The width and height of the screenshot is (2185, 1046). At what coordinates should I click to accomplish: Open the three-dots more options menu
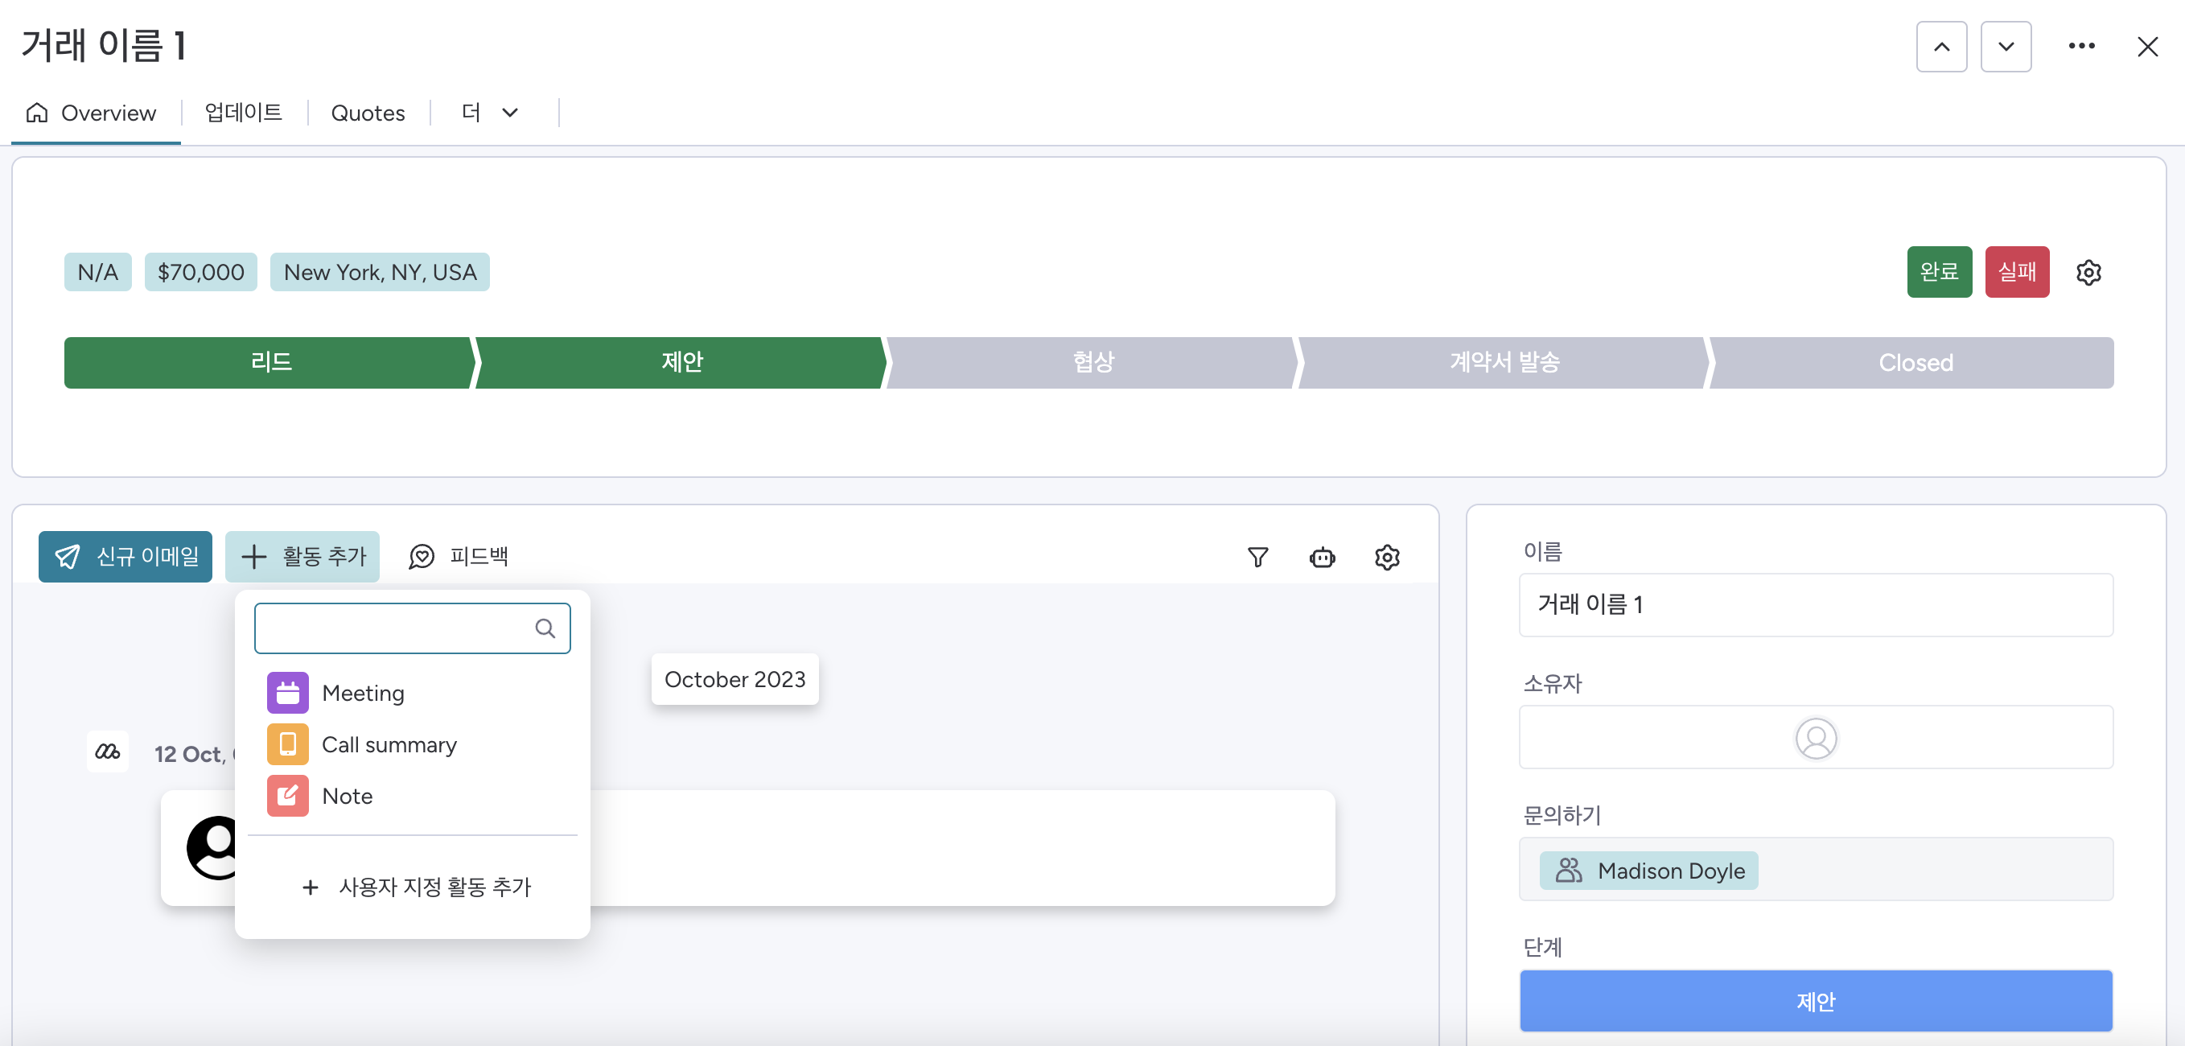coord(2080,46)
